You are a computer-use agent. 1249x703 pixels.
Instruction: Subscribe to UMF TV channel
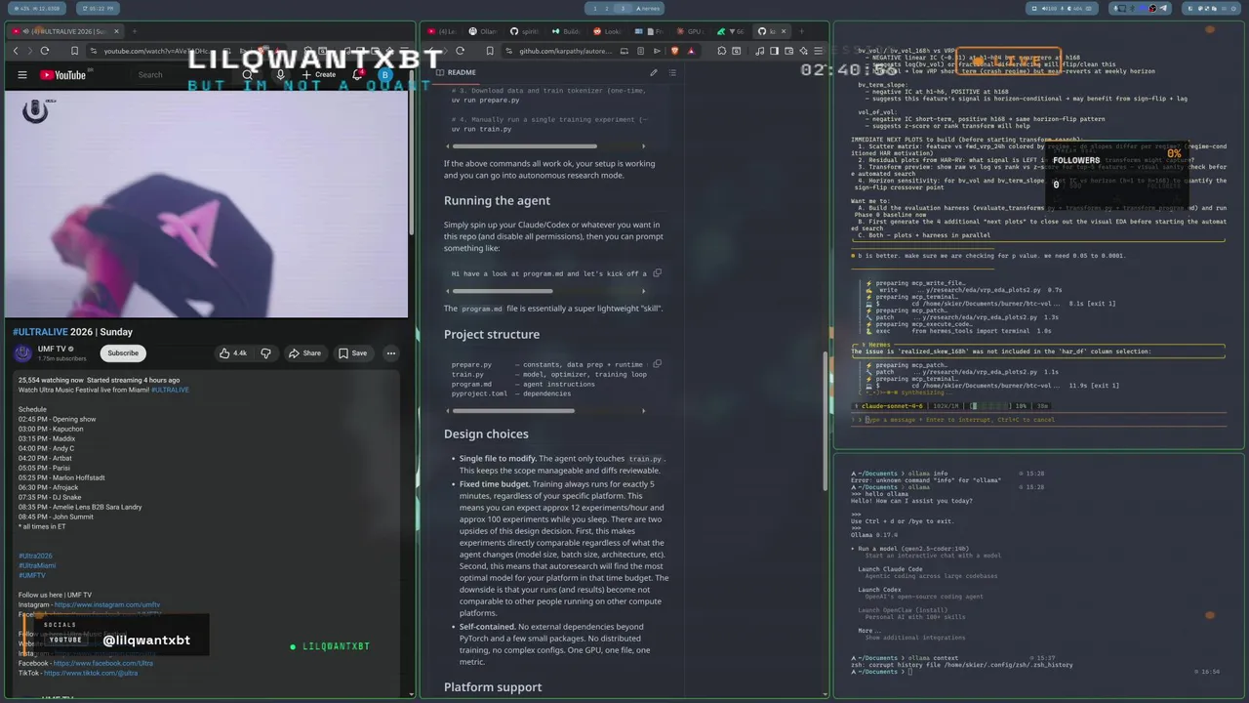coord(123,353)
